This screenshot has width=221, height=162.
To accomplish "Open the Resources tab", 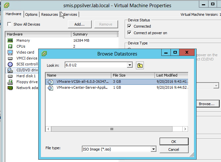I will [x=49, y=14].
